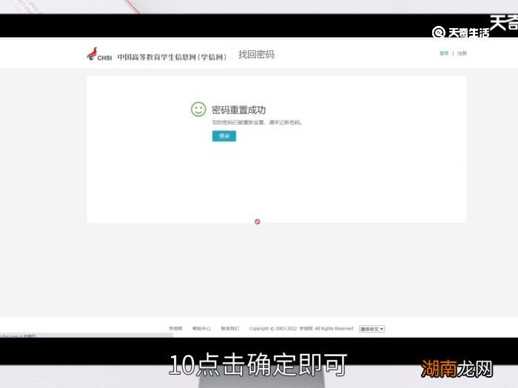Click the blue 登录 button under the success message
Image resolution: width=518 pixels, height=388 pixels.
(224, 136)
